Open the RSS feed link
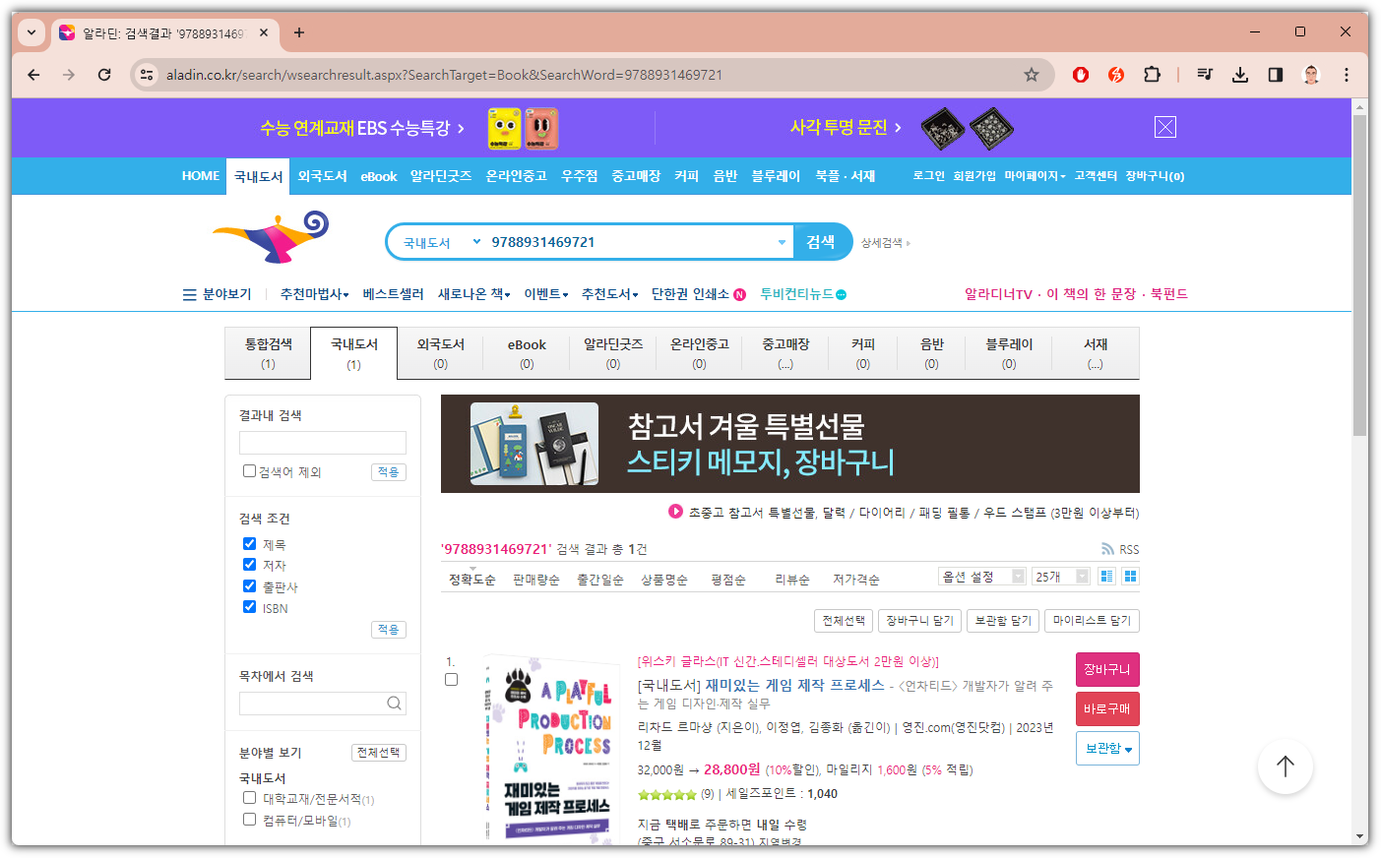The width and height of the screenshot is (1381, 858). tap(1120, 550)
